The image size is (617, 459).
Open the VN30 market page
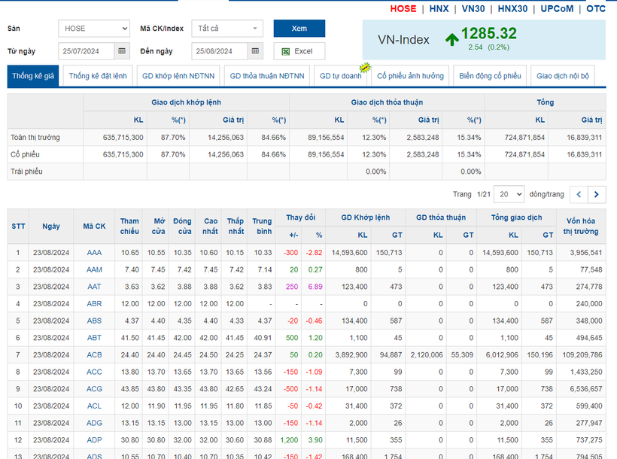pyautogui.click(x=473, y=9)
